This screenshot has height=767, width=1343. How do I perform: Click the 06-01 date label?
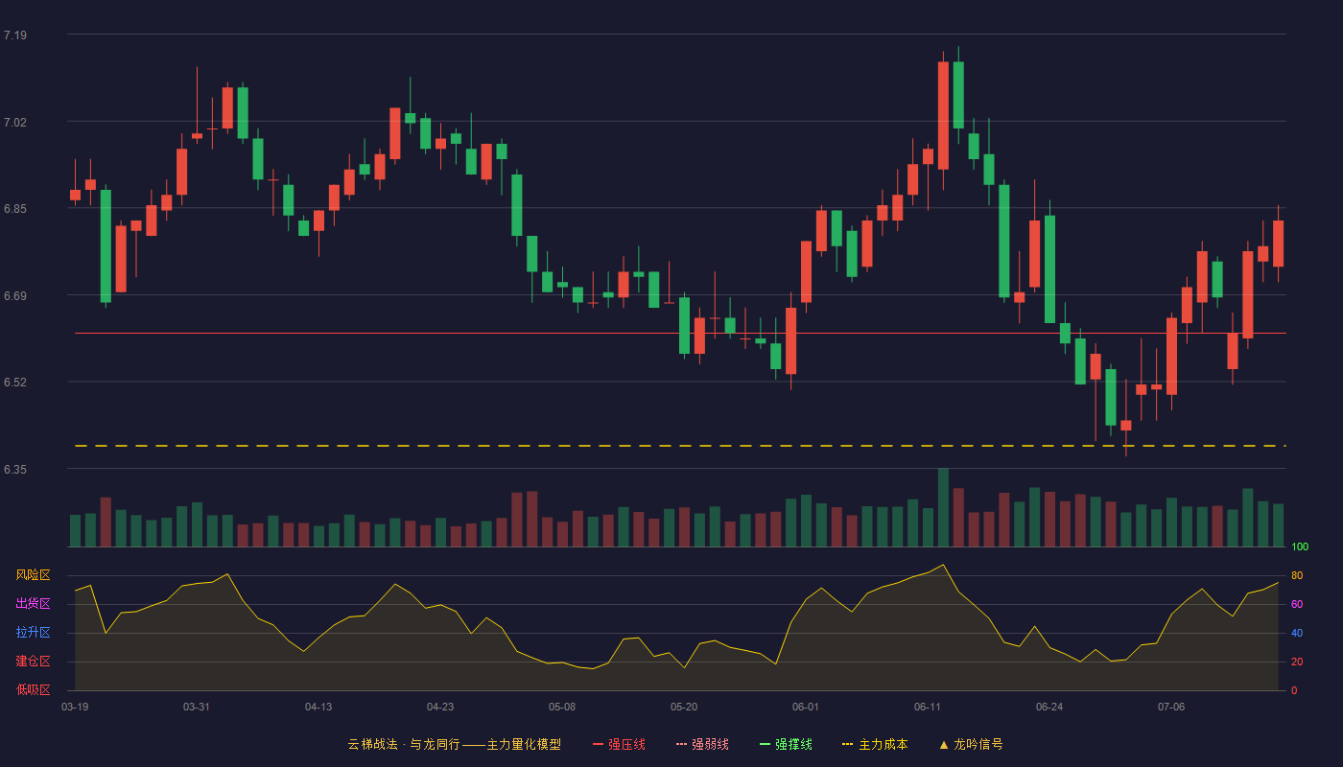pyautogui.click(x=806, y=707)
